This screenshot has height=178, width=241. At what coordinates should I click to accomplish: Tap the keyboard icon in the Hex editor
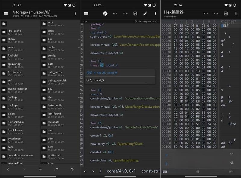[x=164, y=172]
